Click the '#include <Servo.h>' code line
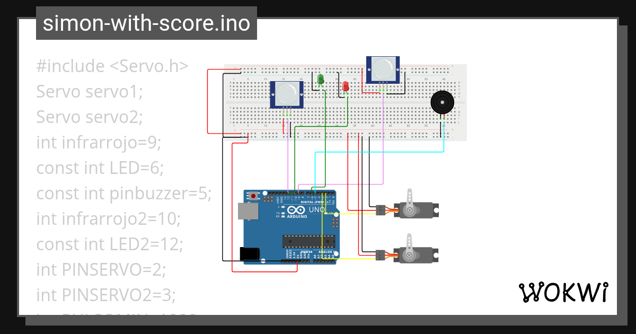This screenshot has height=334, width=636. click(x=112, y=66)
